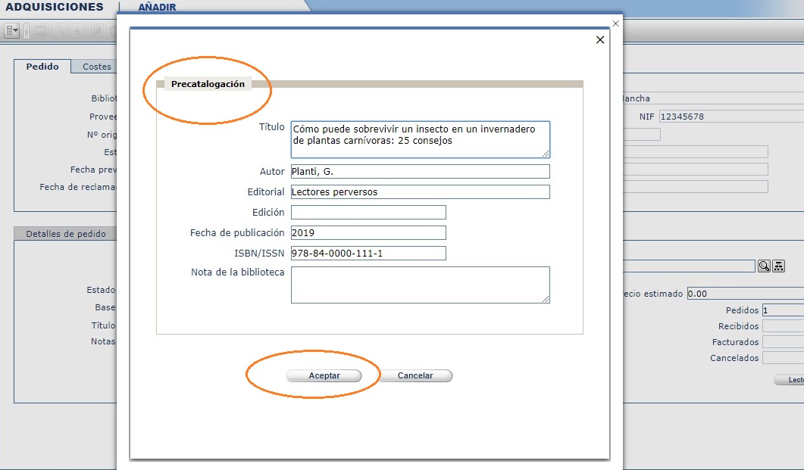Screen dimensions: 804x470
Task: Click into the Título text area
Action: coord(420,139)
